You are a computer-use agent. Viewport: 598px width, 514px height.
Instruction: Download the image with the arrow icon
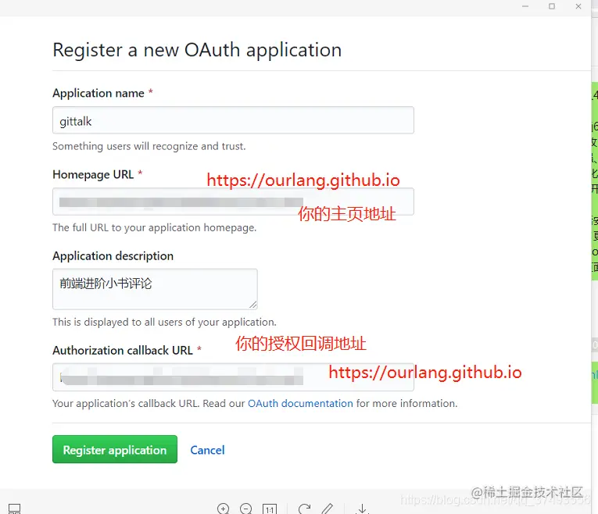[362, 509]
